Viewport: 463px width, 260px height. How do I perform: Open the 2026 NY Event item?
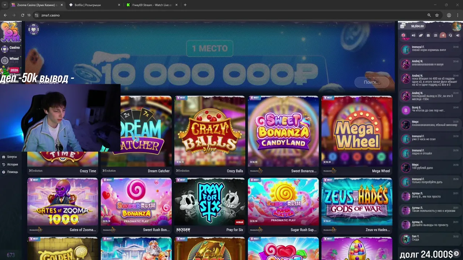pos(10,71)
